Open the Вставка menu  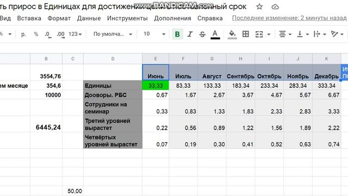tap(29, 18)
